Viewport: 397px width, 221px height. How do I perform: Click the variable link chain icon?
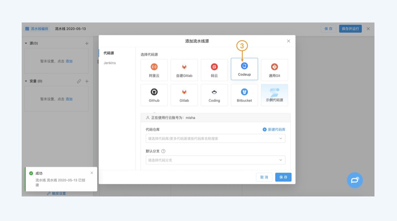(79, 81)
